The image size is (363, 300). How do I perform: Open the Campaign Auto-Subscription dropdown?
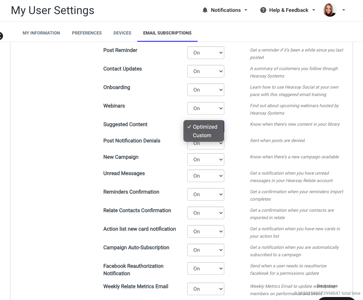click(x=205, y=250)
